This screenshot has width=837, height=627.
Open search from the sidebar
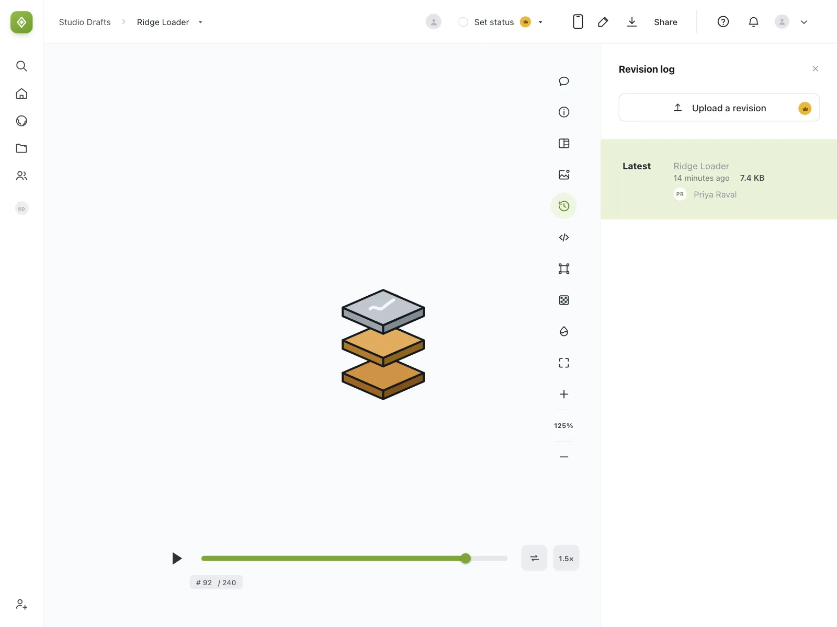[21, 66]
